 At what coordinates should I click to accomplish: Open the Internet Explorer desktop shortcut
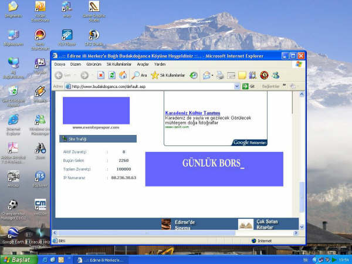point(13,123)
